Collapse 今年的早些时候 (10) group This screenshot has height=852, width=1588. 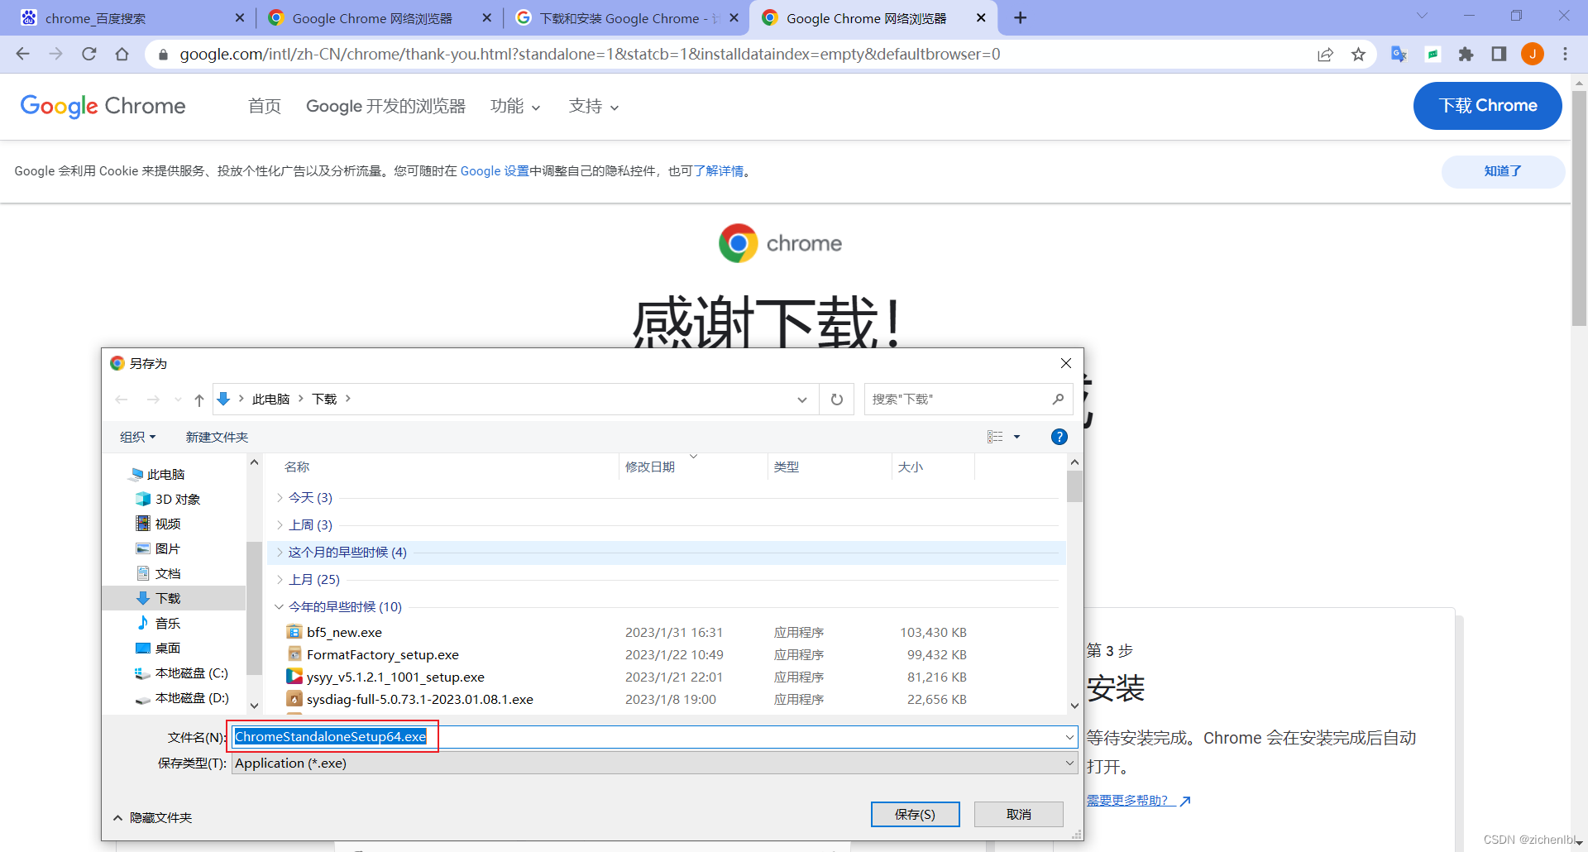[279, 607]
